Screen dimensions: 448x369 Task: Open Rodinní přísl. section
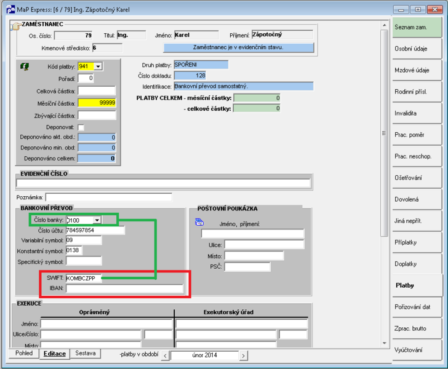tap(417, 92)
